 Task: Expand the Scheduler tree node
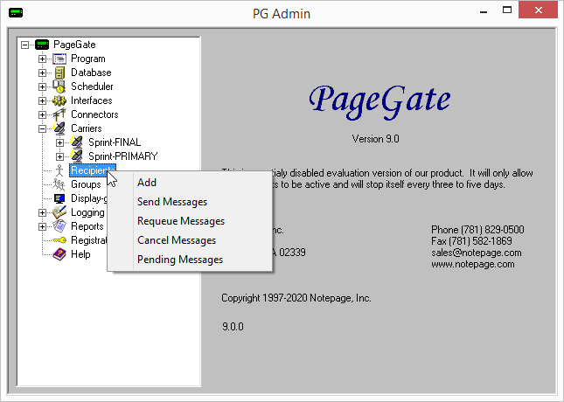(42, 87)
